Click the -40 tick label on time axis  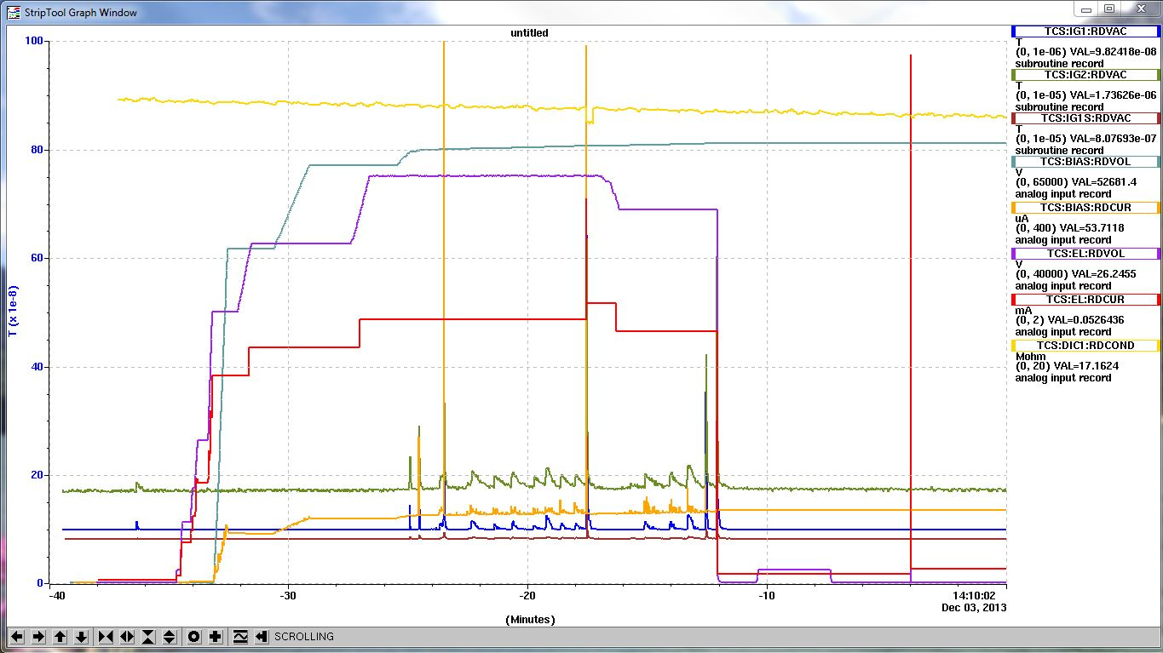58,596
